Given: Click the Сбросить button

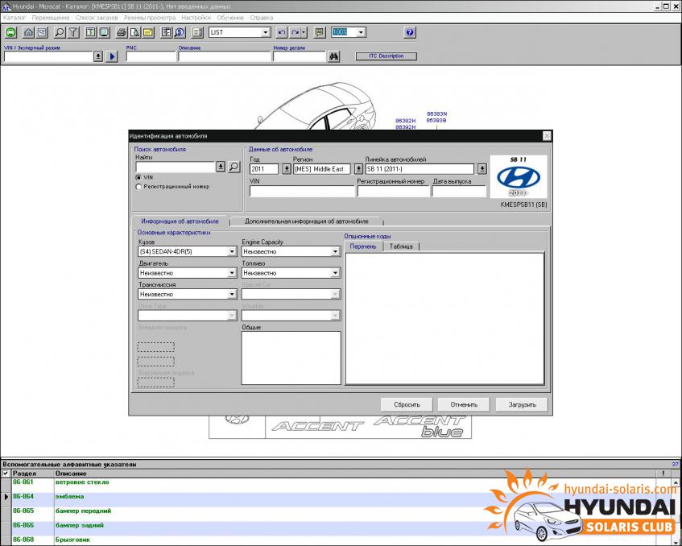Looking at the screenshot, I should [x=407, y=404].
